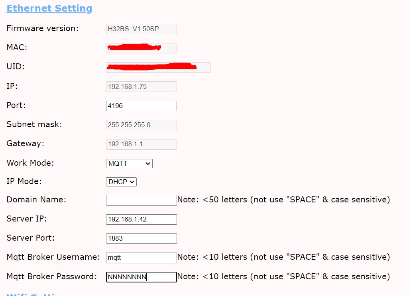The width and height of the screenshot is (409, 296).
Task: Open the Work Mode dropdown showing MQTT
Action: (x=129, y=163)
